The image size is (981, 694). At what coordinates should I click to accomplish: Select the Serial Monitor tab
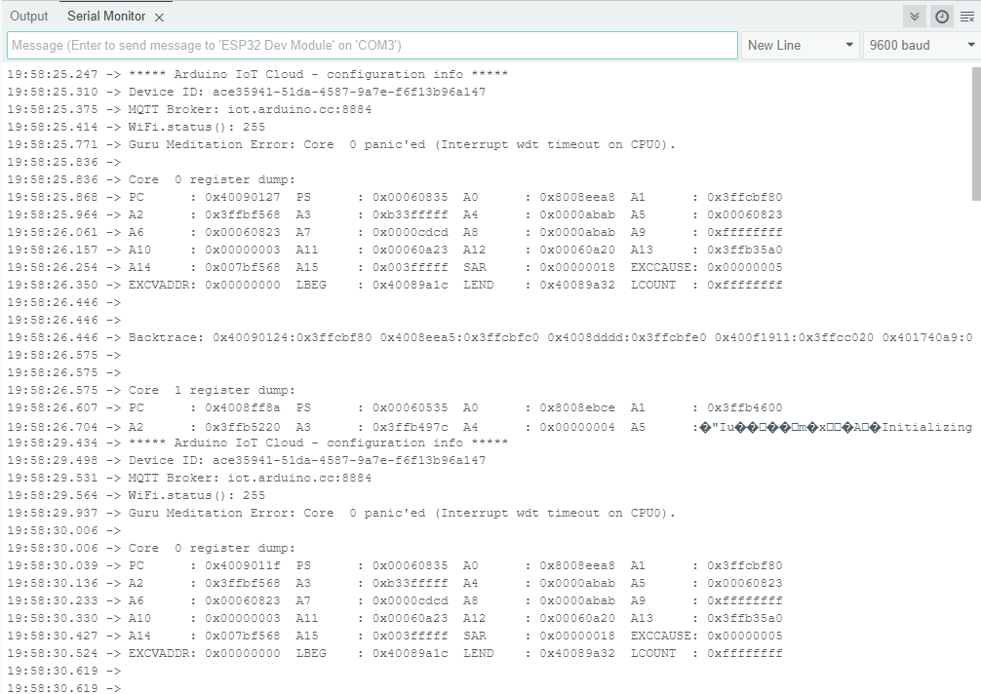click(105, 16)
